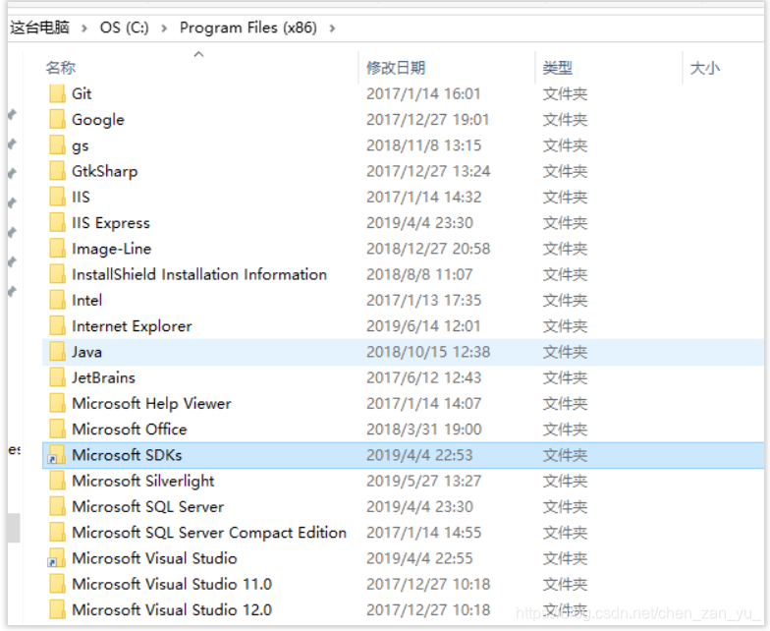Select the Java folder name
This screenshot has width=770, height=631.
click(x=86, y=352)
